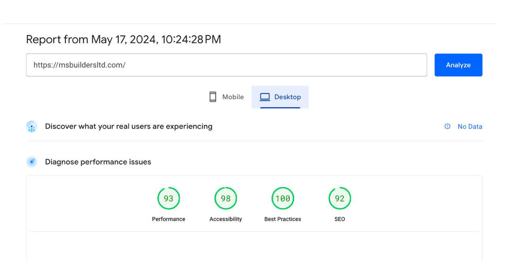Click the laptop icon beside Desktop

pyautogui.click(x=265, y=97)
